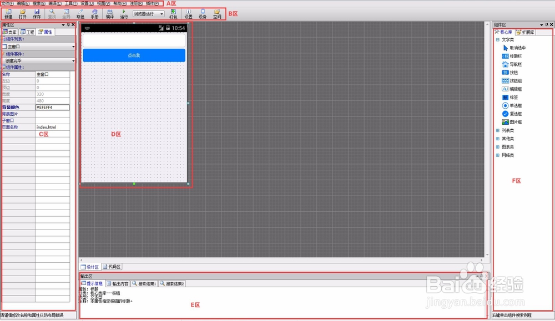Screen dimensions: 555x321
Task: Select 取消选中 pointer in component panel
Action: point(514,48)
